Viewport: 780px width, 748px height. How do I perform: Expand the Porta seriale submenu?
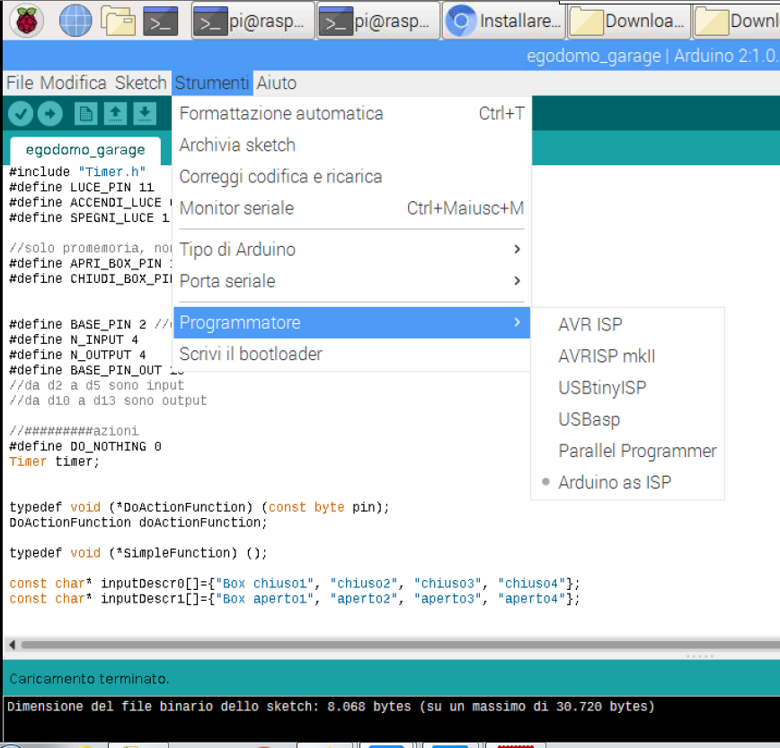click(351, 281)
